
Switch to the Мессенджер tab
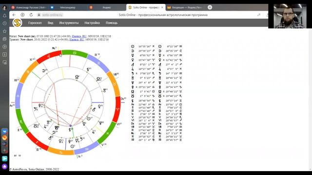(x=65, y=7)
